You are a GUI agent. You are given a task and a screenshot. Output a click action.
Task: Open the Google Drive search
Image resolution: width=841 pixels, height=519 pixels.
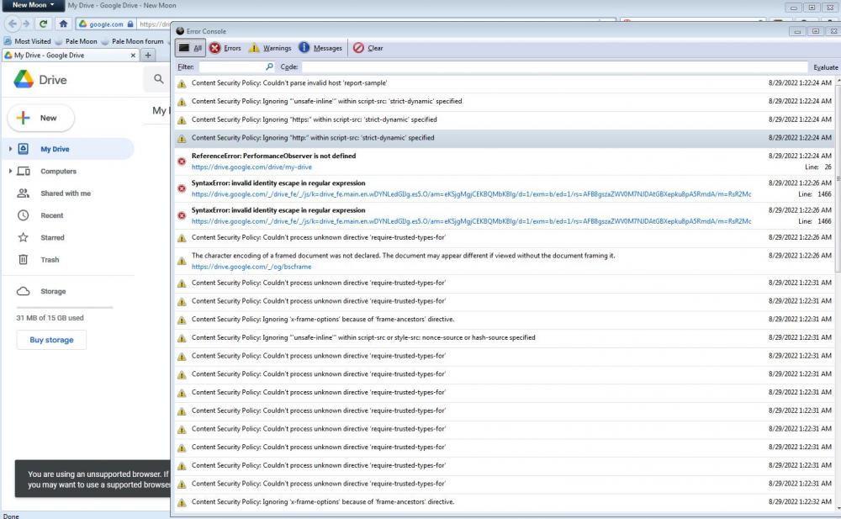click(x=157, y=79)
